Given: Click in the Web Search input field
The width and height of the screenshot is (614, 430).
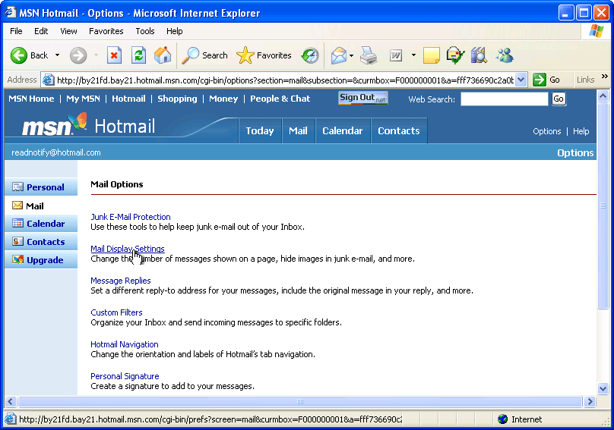Looking at the screenshot, I should click(504, 99).
